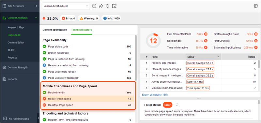Click the Info: 1,059 badge
This screenshot has width=261, height=123.
[x=111, y=19]
